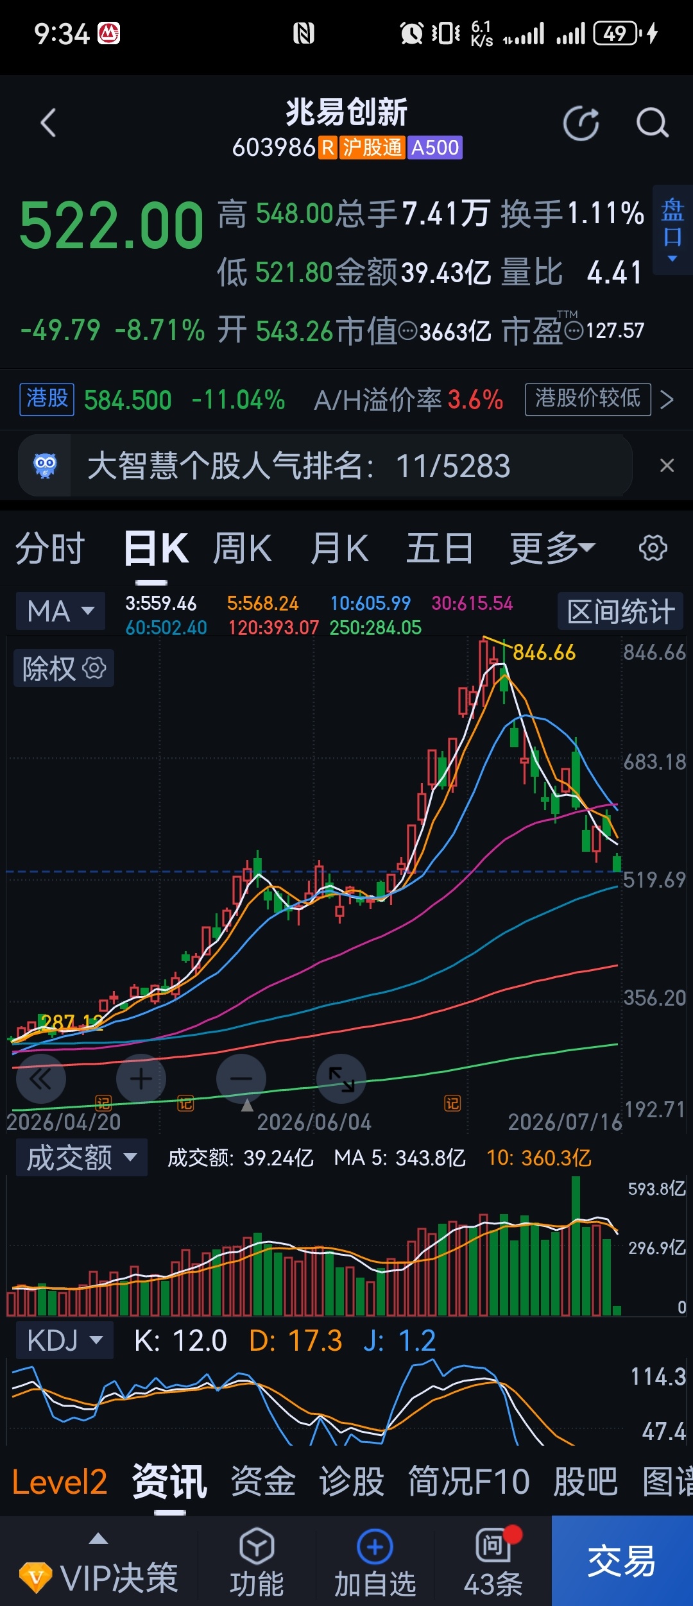This screenshot has height=1606, width=693.
Task: Tap the 大智慧个股人气排名 banner
Action: pyautogui.click(x=325, y=466)
